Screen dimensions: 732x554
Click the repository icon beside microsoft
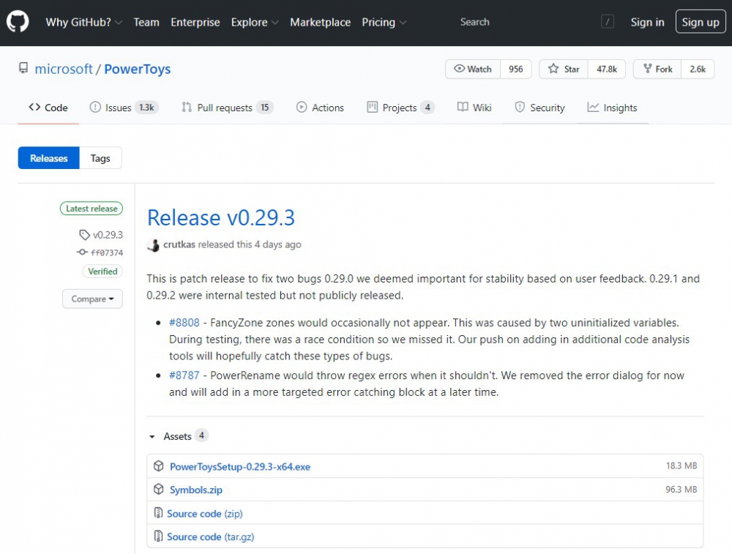tap(23, 68)
